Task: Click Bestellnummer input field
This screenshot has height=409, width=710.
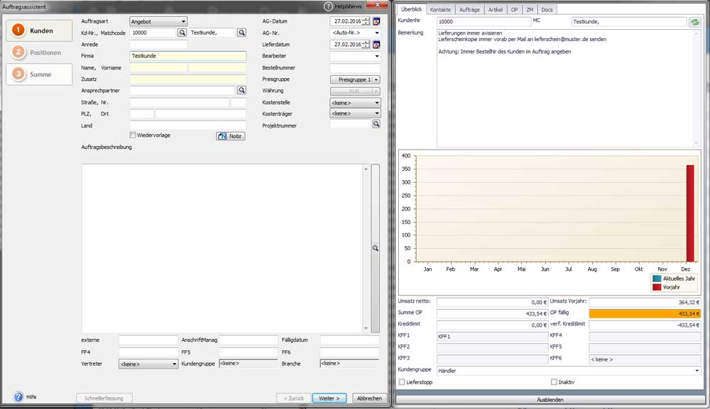Action: click(x=355, y=68)
